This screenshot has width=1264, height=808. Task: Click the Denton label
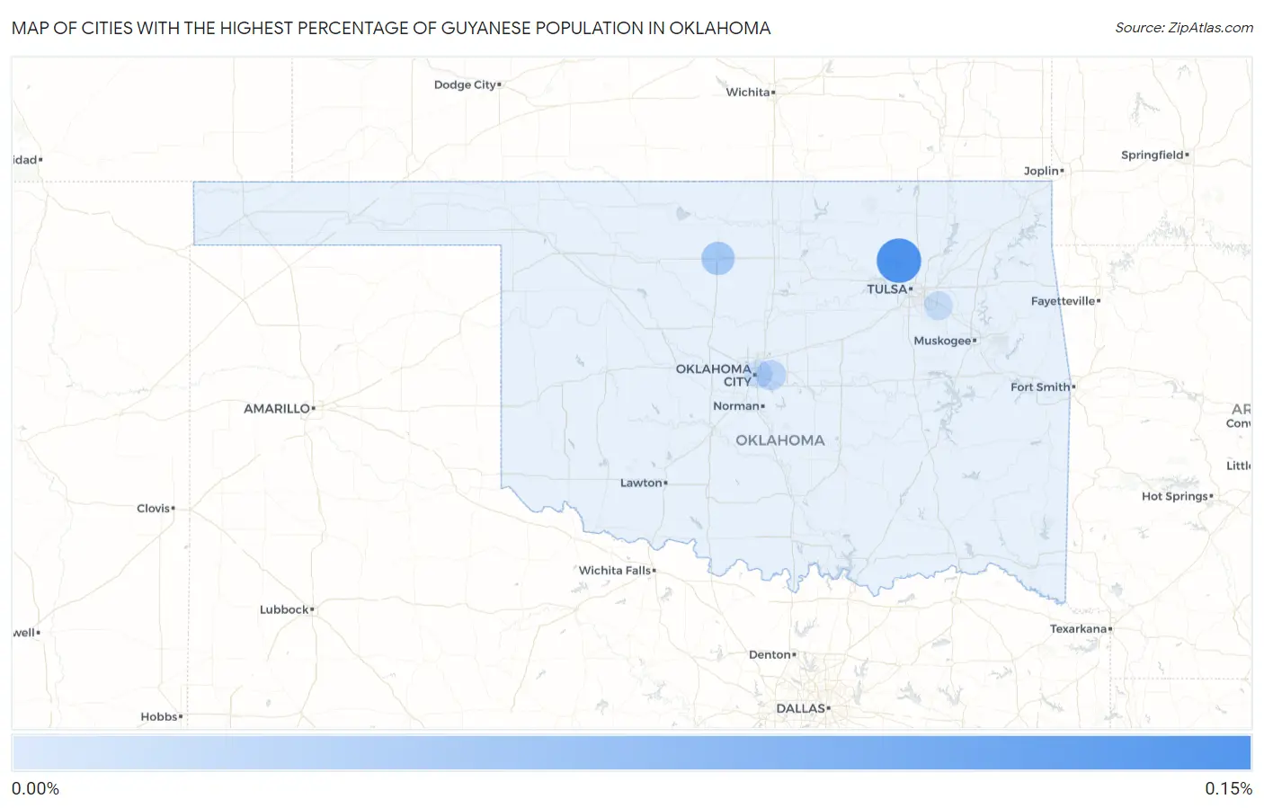point(770,654)
